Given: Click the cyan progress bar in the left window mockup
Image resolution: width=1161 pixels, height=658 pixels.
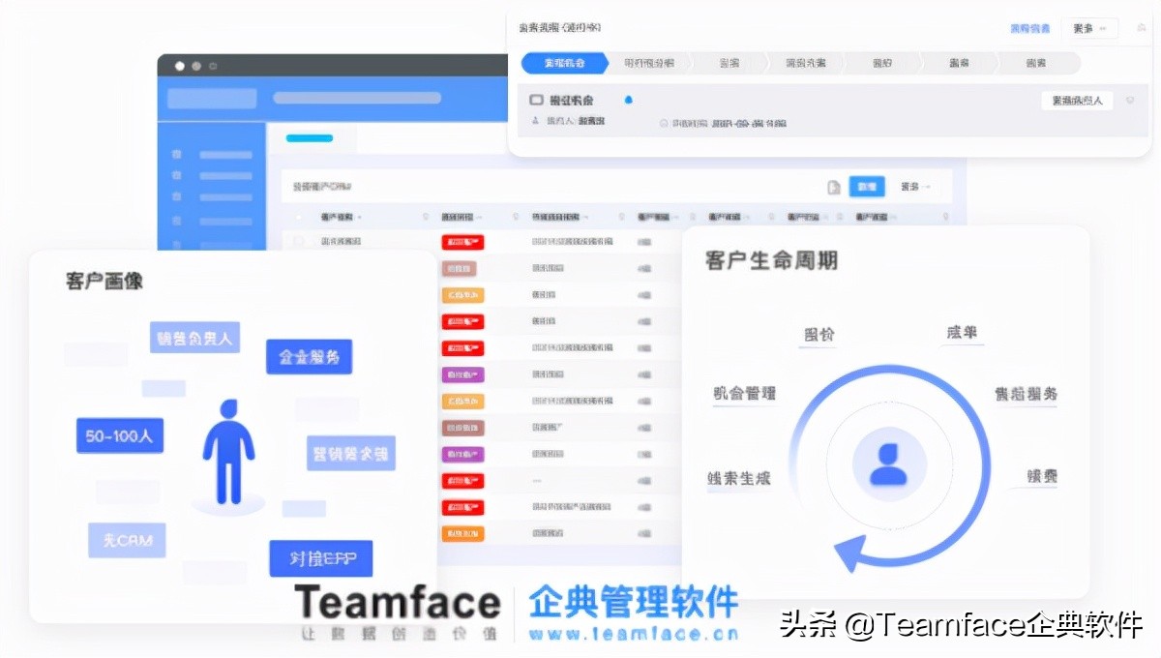Looking at the screenshot, I should (310, 138).
